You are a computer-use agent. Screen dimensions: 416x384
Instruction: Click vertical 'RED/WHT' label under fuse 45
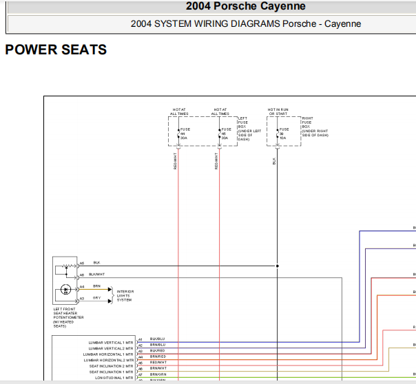pos(216,161)
